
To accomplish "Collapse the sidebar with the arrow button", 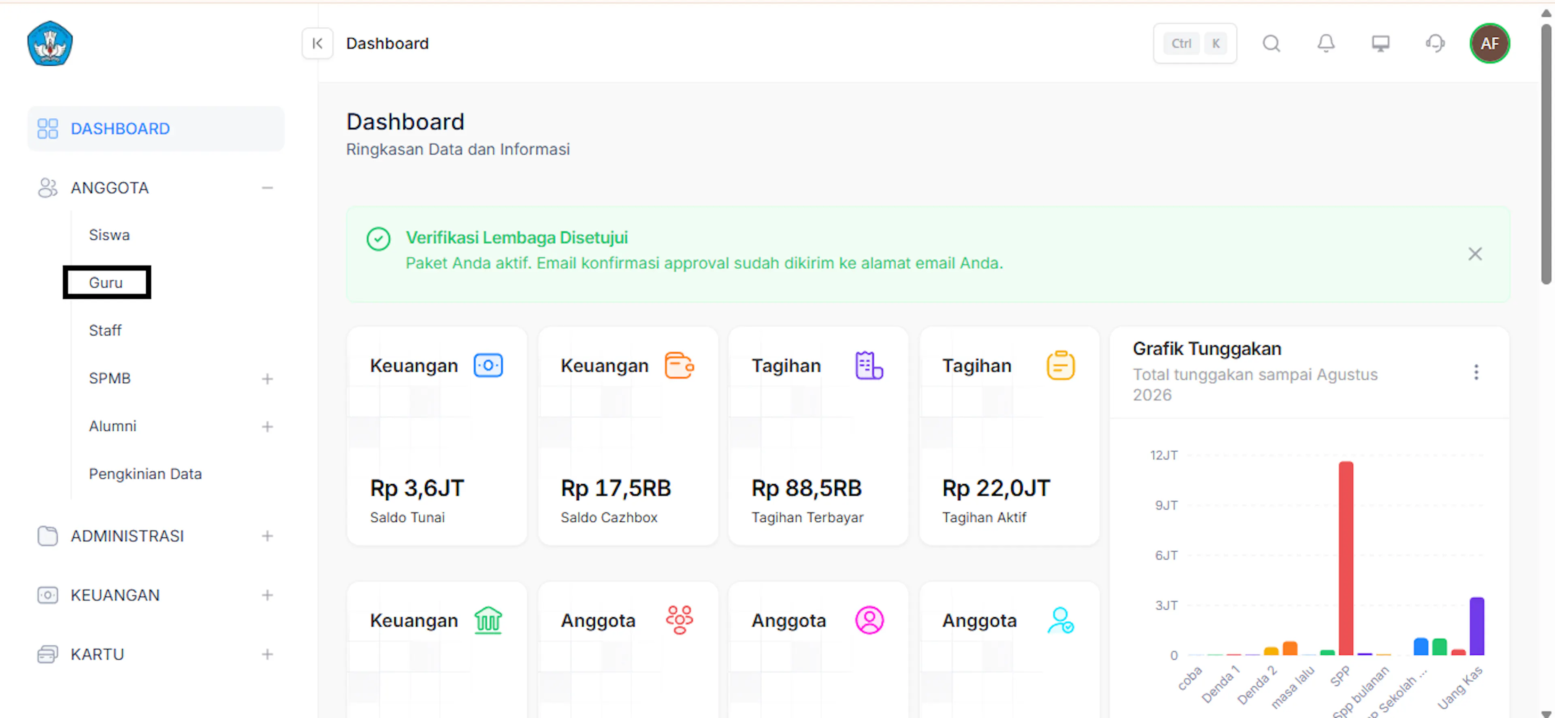I will point(317,43).
